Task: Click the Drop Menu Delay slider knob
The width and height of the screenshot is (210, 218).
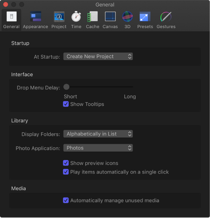Action: click(x=66, y=87)
